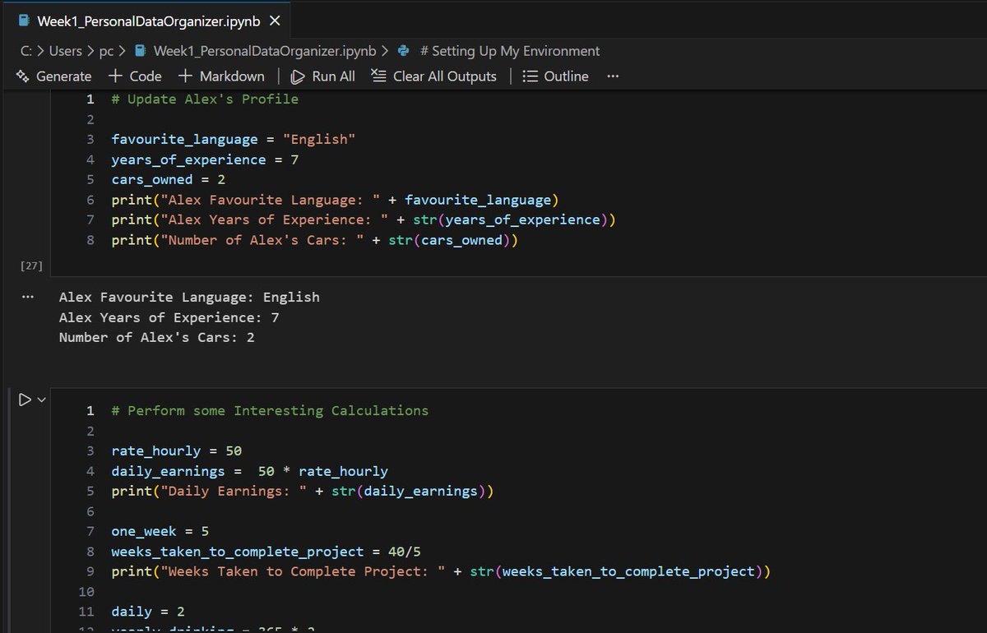Click the Clear All Outputs icon
The image size is (987, 633).
378,76
